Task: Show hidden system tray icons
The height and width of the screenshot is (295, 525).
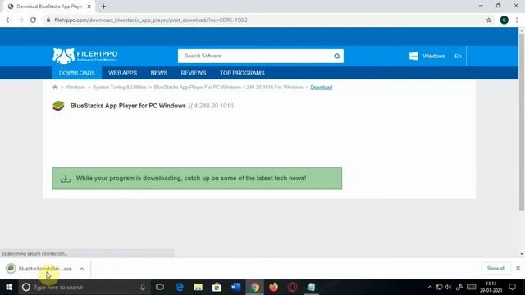Action: tap(430, 288)
